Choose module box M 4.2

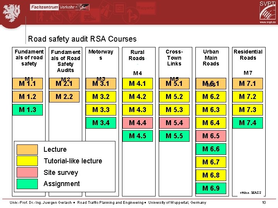click(137, 97)
